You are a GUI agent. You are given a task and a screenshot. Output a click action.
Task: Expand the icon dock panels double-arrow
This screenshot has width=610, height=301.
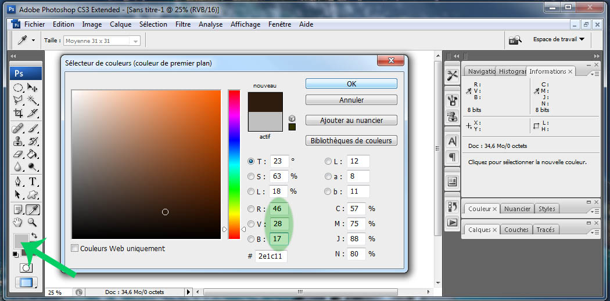[456, 56]
